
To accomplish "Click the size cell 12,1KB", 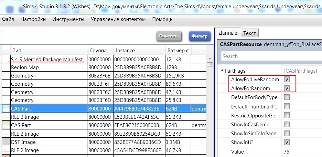I will pos(178,59).
